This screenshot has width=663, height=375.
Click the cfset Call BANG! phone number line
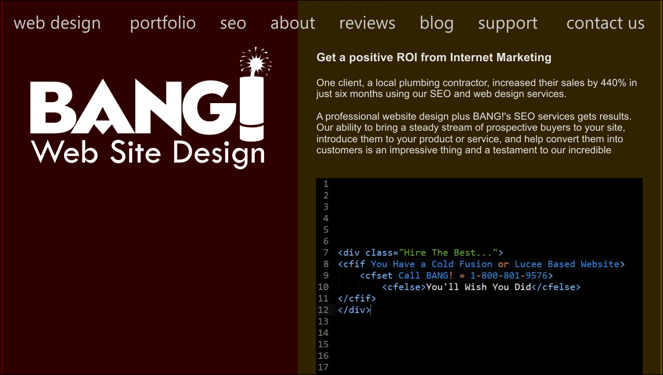(x=456, y=276)
